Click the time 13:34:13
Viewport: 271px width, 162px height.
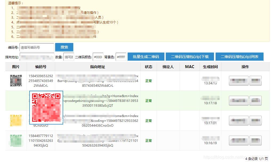tap(210, 83)
